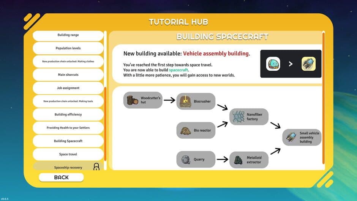This screenshot has width=357, height=201.
Task: Click the tutorial list orange scrollbar
Action: pos(105,124)
